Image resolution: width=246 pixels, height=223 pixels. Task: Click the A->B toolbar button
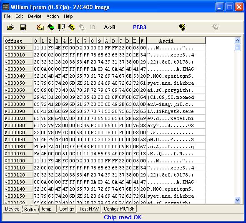(x=110, y=27)
